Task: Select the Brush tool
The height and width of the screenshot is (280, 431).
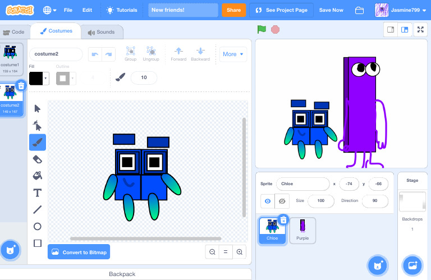Action: [38, 143]
